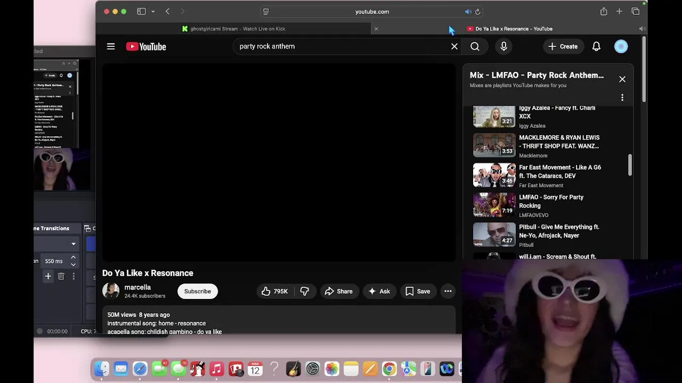Decrease OBS transition duration stepper
Screen dimensions: 682x383
pyautogui.click(x=73, y=264)
